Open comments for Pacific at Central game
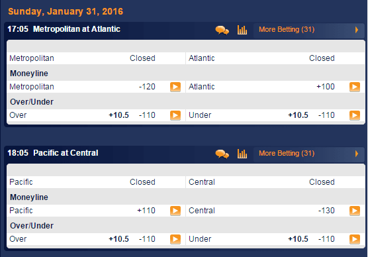This screenshot has width=368, height=257. (222, 154)
